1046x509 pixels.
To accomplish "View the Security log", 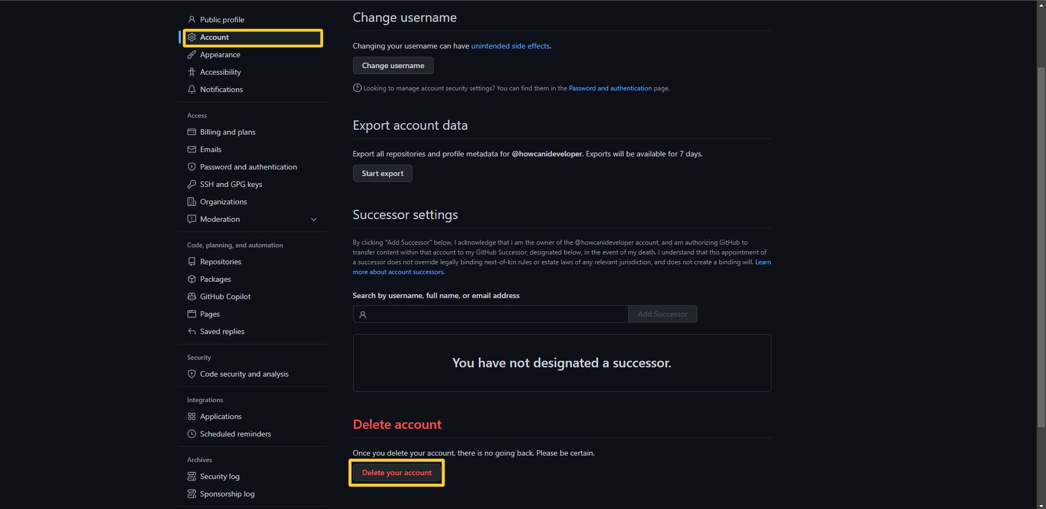I will 253,476.
